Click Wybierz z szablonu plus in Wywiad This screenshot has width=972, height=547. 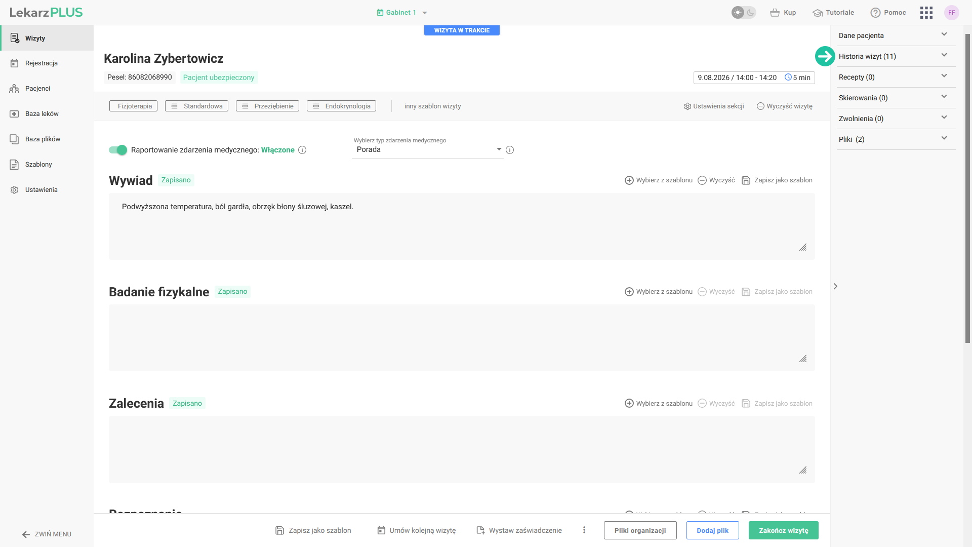[x=629, y=180]
